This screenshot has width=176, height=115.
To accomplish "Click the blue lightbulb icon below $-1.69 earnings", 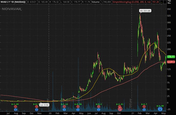I will 16,109.
